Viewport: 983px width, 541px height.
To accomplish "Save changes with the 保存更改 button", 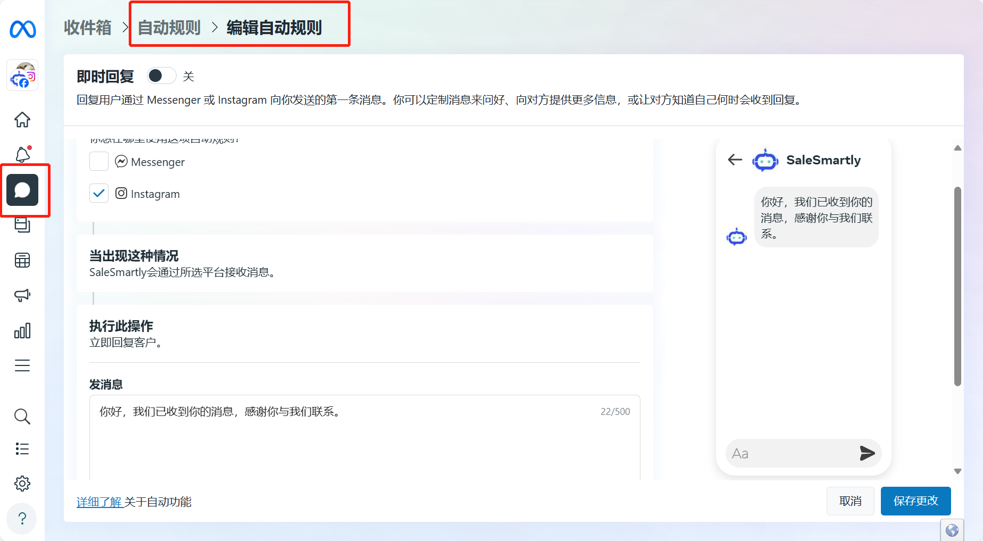I will 915,501.
